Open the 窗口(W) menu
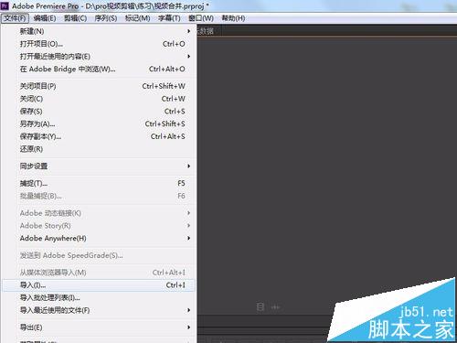This screenshot has height=343, width=457. click(201, 18)
